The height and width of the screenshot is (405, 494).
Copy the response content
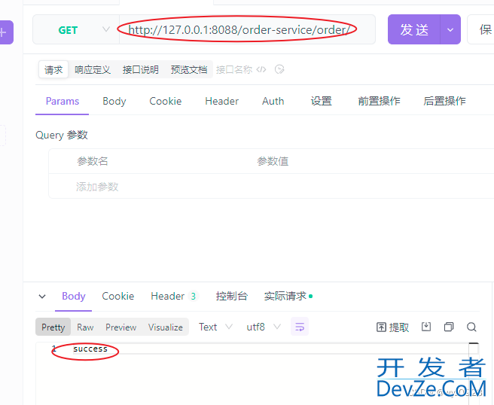click(x=449, y=327)
